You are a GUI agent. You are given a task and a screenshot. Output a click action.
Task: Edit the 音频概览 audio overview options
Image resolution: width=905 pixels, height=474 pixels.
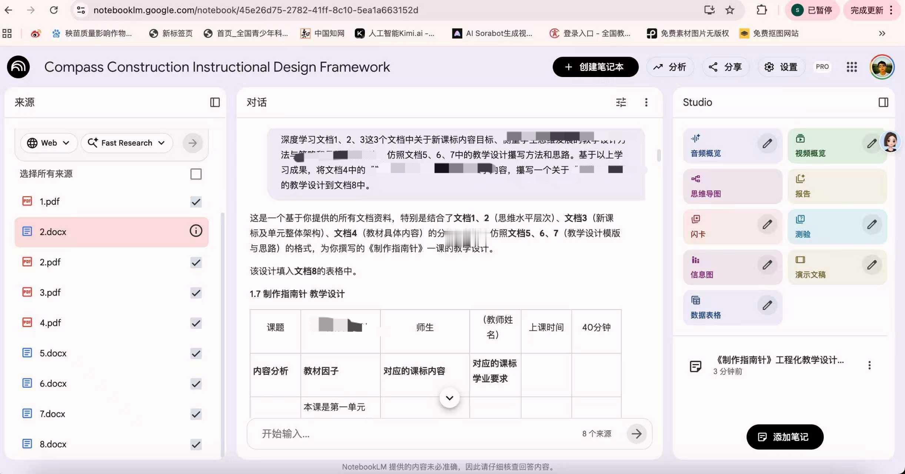point(767,143)
